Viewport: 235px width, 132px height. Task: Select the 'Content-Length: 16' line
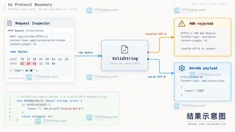(x=23, y=44)
